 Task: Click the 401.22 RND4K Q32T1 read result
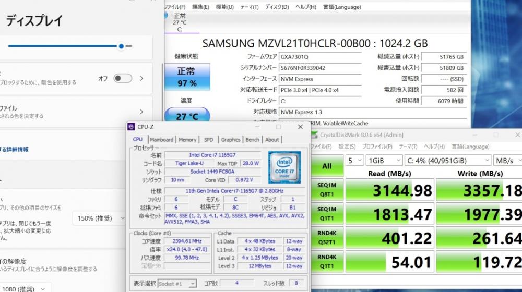[389, 238]
